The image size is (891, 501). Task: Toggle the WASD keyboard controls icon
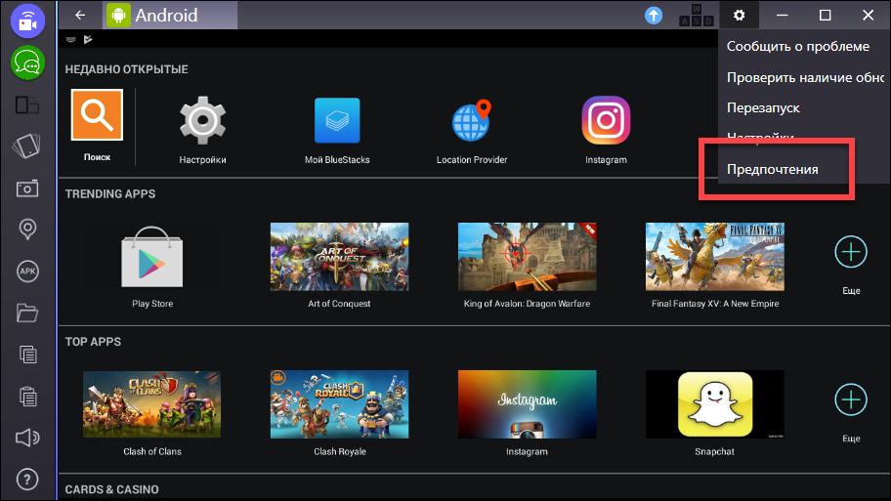pos(696,16)
